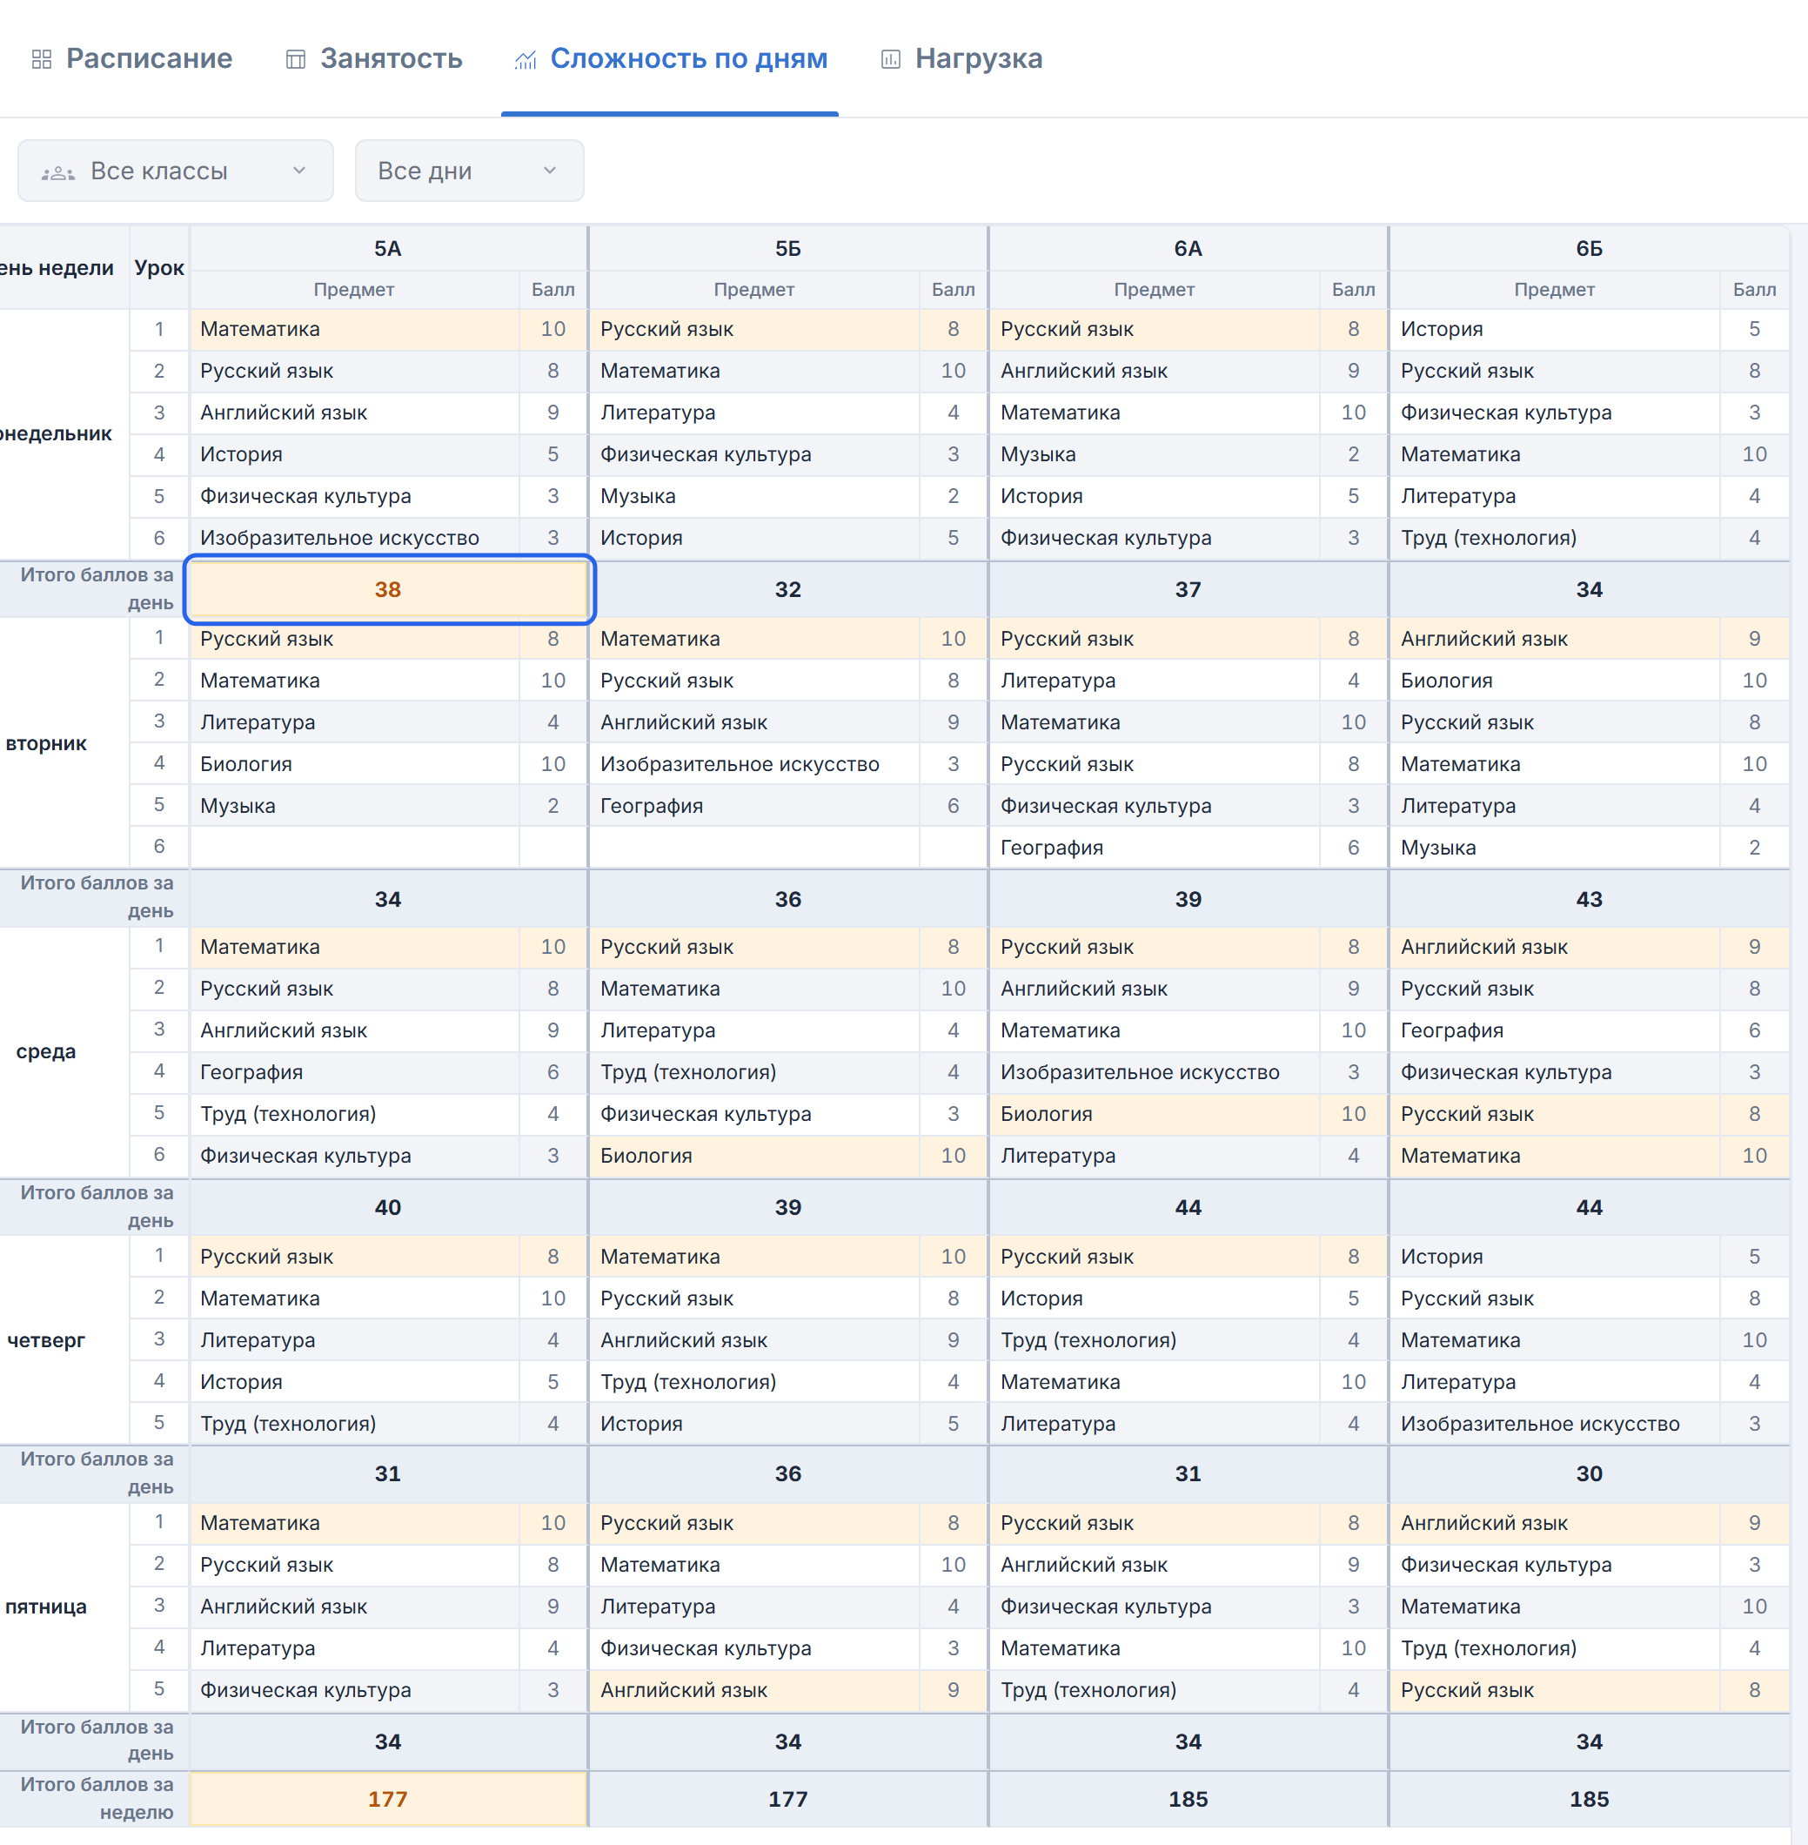Screen dimensions: 1808x1845
Task: Click the chevron arrow in Все классы
Action: (299, 171)
